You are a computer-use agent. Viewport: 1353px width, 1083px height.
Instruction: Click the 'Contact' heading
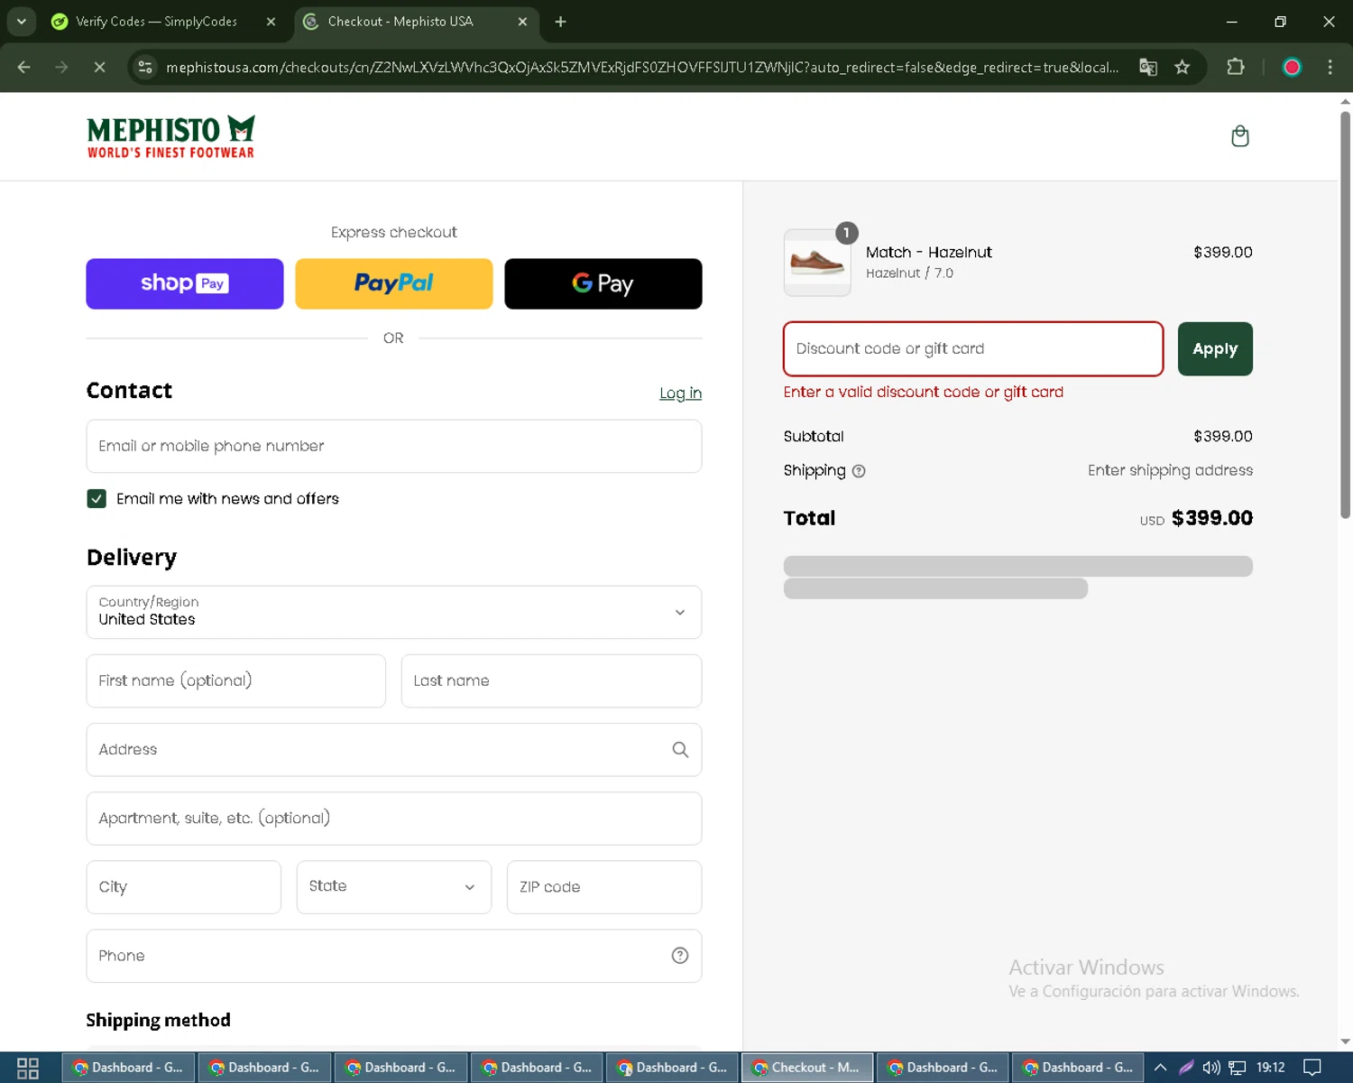pyautogui.click(x=129, y=390)
